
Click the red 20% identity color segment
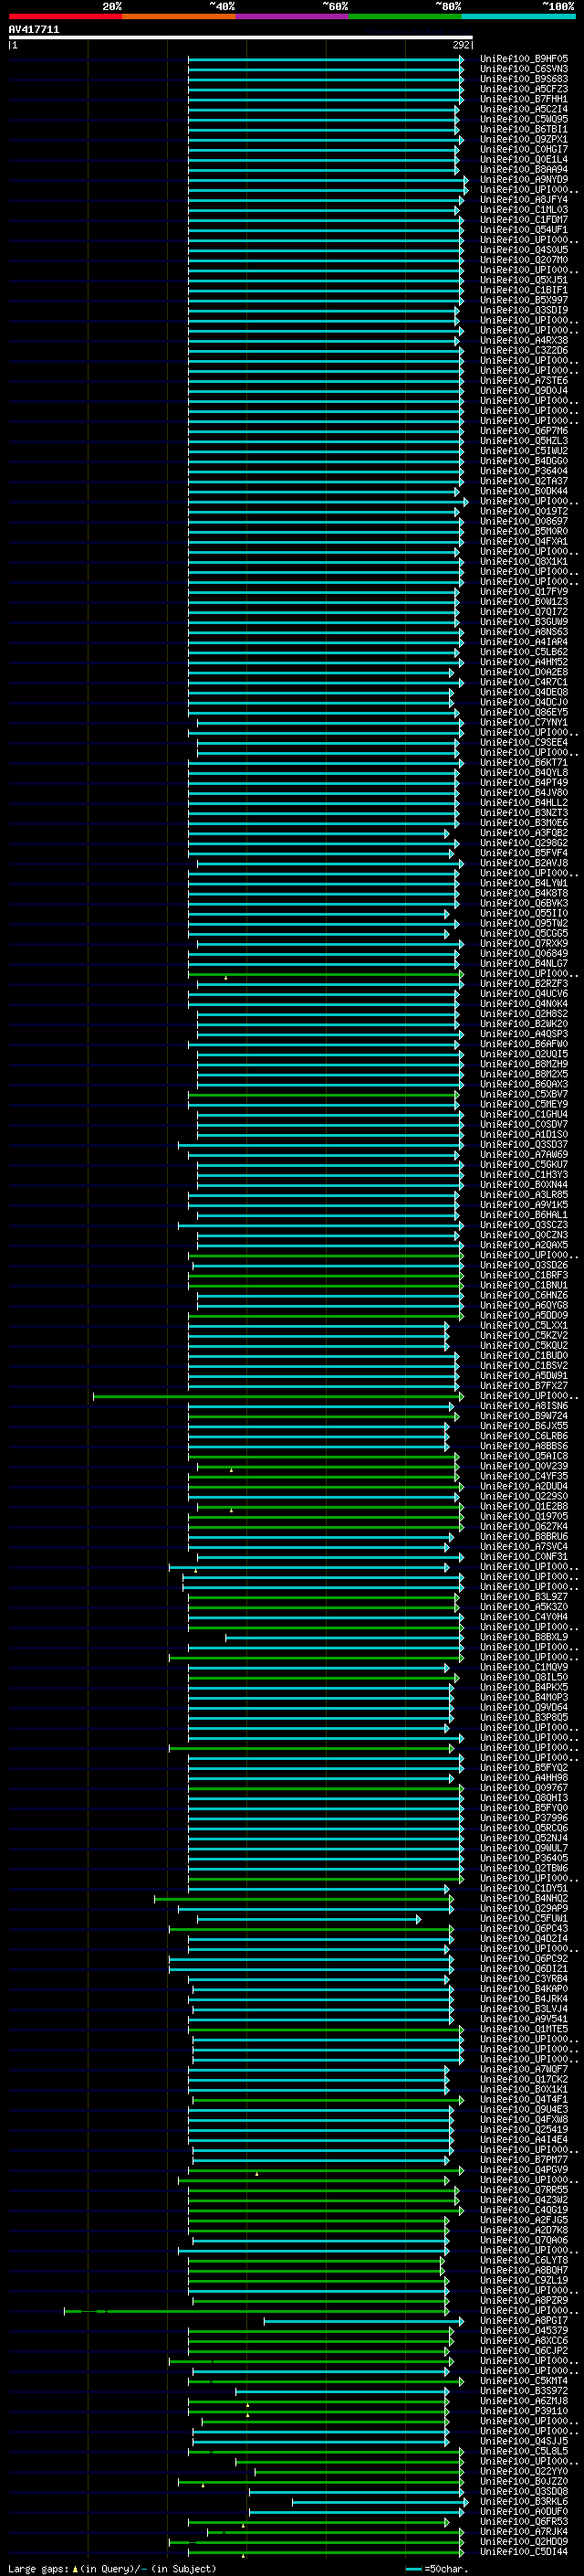coord(65,16)
